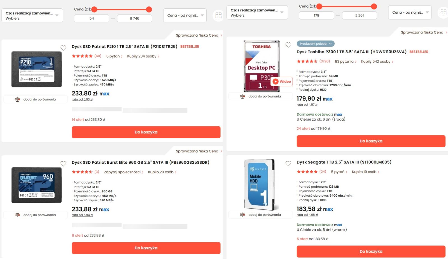This screenshot has width=448, height=260.
Task: Expand the Producent poleca badge
Action: click(x=316, y=44)
